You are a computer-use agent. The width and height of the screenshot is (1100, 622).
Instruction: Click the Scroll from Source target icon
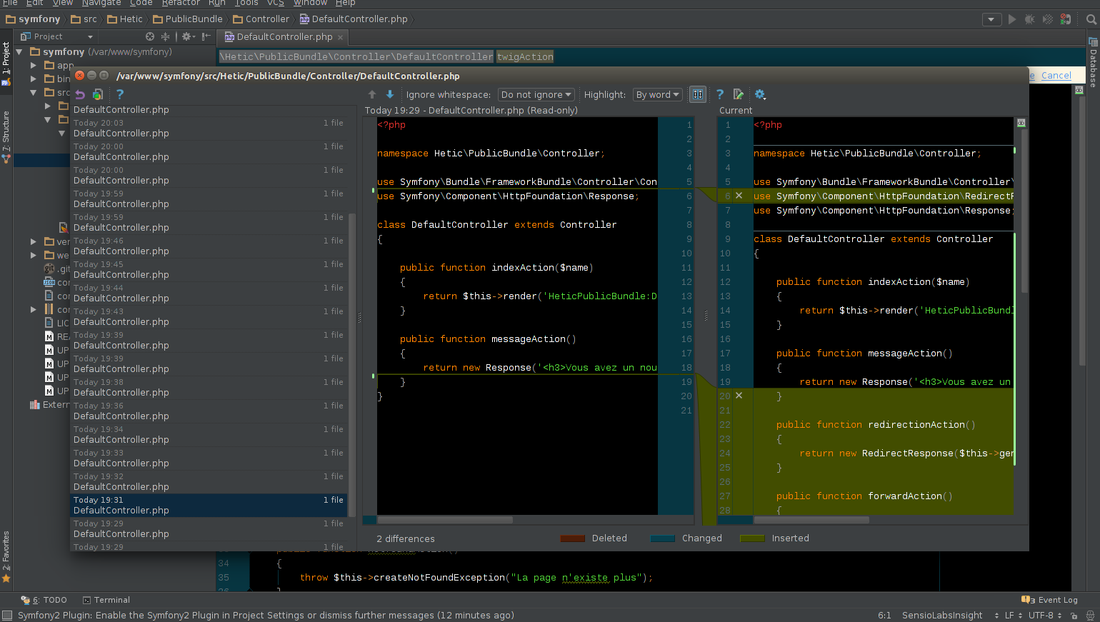[x=149, y=36]
